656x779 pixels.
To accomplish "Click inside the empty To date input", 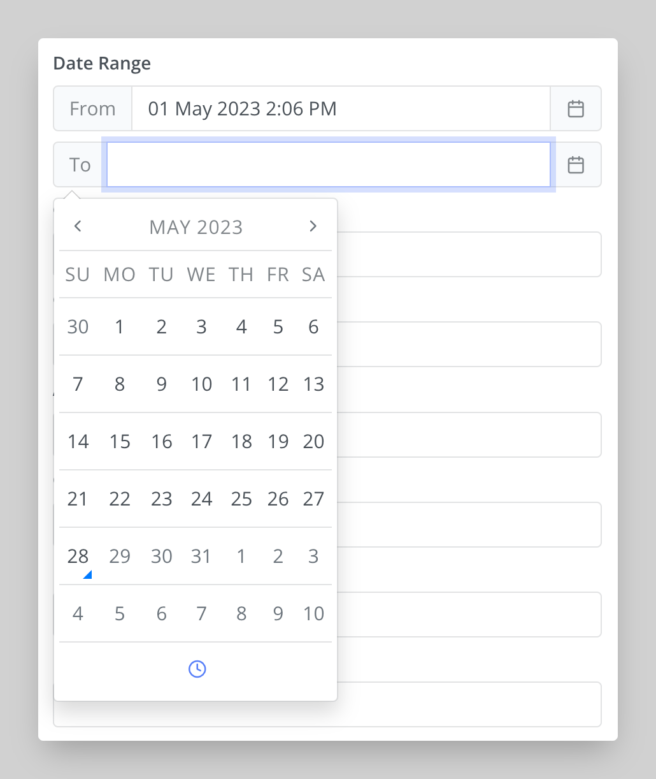I will click(328, 164).
